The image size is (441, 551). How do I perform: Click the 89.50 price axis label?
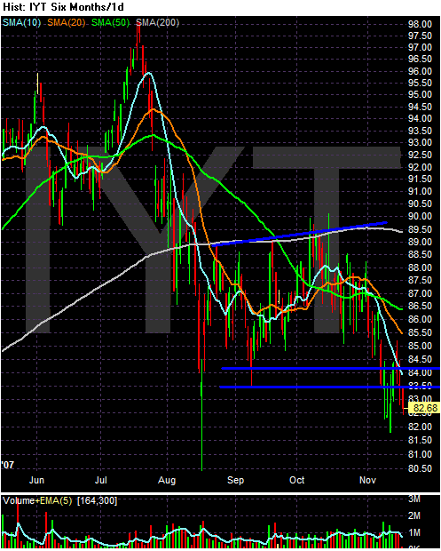pos(420,229)
